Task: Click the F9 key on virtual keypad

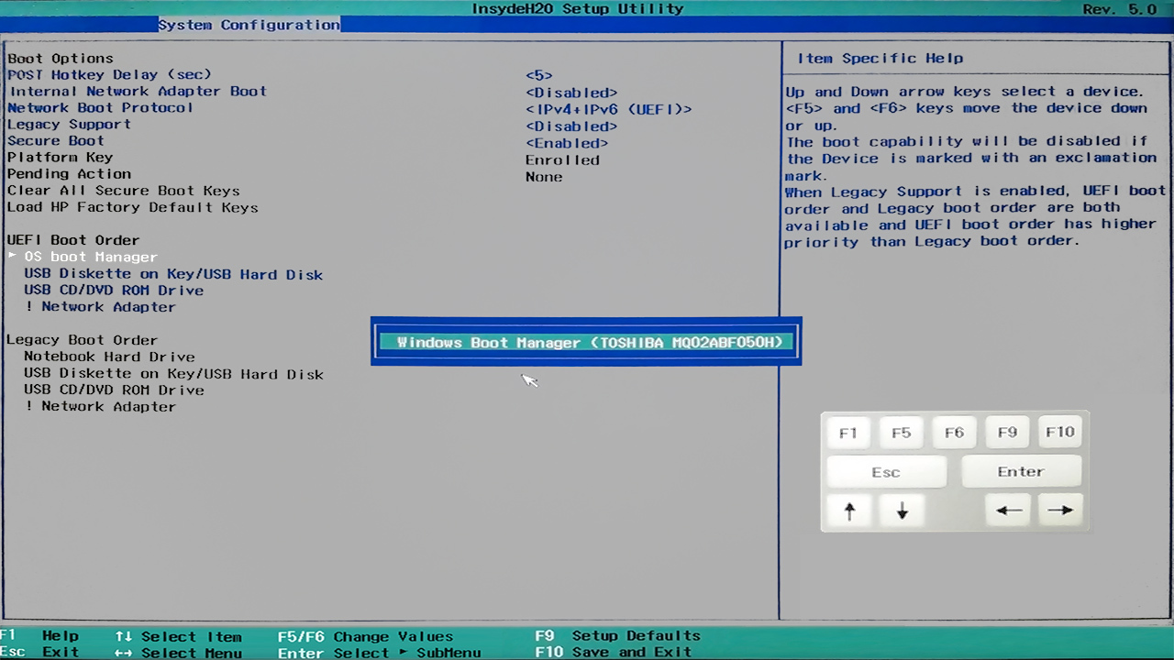Action: tap(1007, 433)
